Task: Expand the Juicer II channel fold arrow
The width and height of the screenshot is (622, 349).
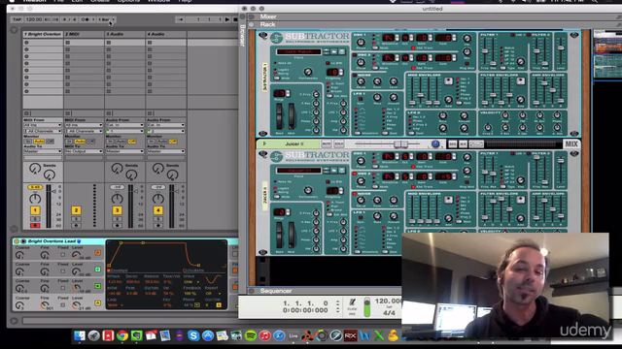Action: (x=265, y=144)
